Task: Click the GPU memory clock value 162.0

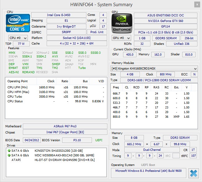Action: (x=158, y=55)
